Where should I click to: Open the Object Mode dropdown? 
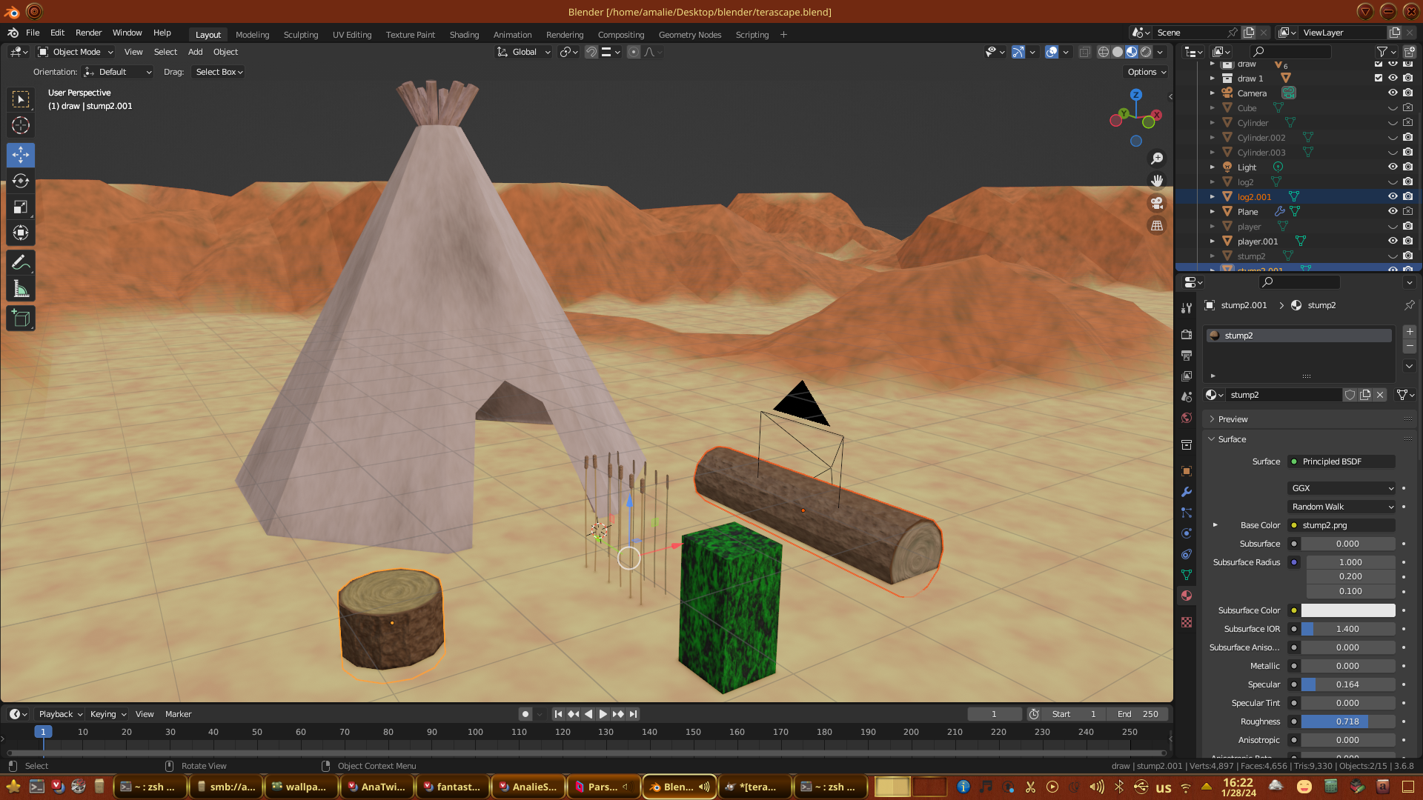pyautogui.click(x=76, y=52)
